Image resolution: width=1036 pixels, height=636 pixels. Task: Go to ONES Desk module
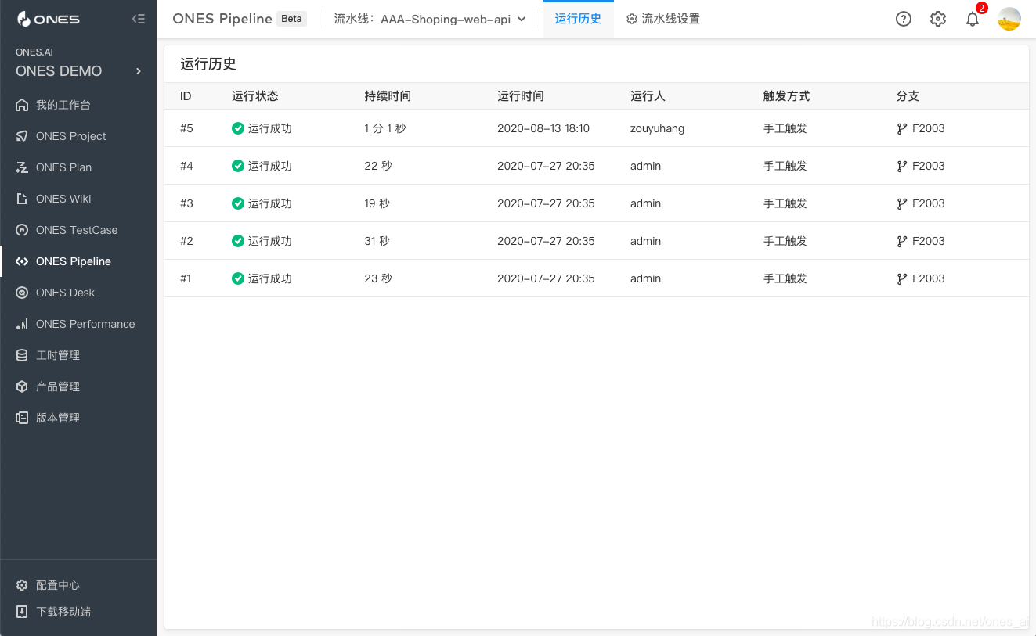78,293
